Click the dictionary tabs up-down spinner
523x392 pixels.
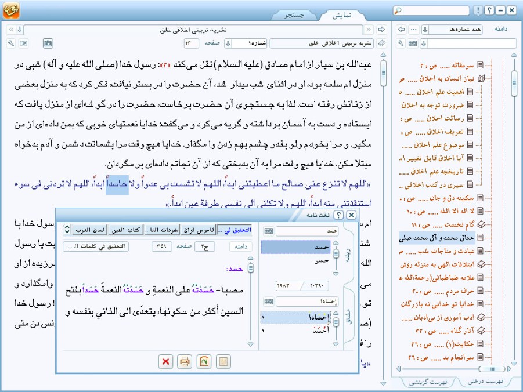tap(67, 229)
